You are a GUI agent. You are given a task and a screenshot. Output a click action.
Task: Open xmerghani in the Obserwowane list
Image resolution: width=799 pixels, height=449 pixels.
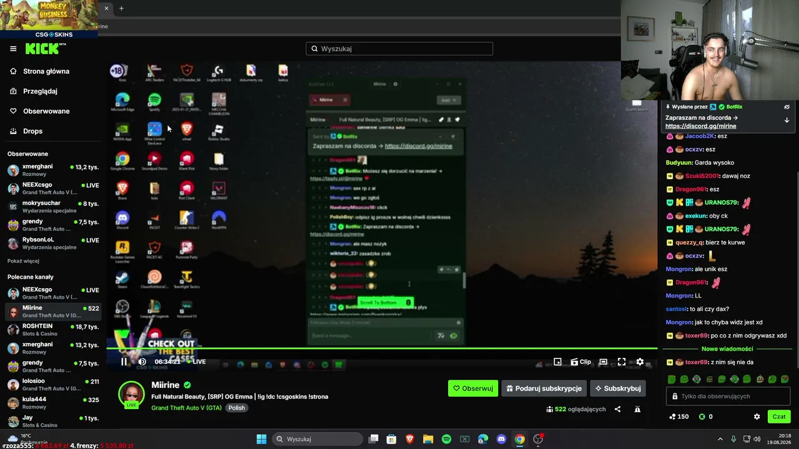pos(53,170)
